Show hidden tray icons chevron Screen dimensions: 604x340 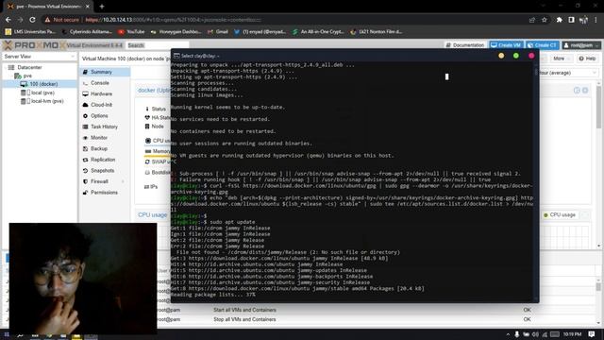pyautogui.click(x=508, y=334)
